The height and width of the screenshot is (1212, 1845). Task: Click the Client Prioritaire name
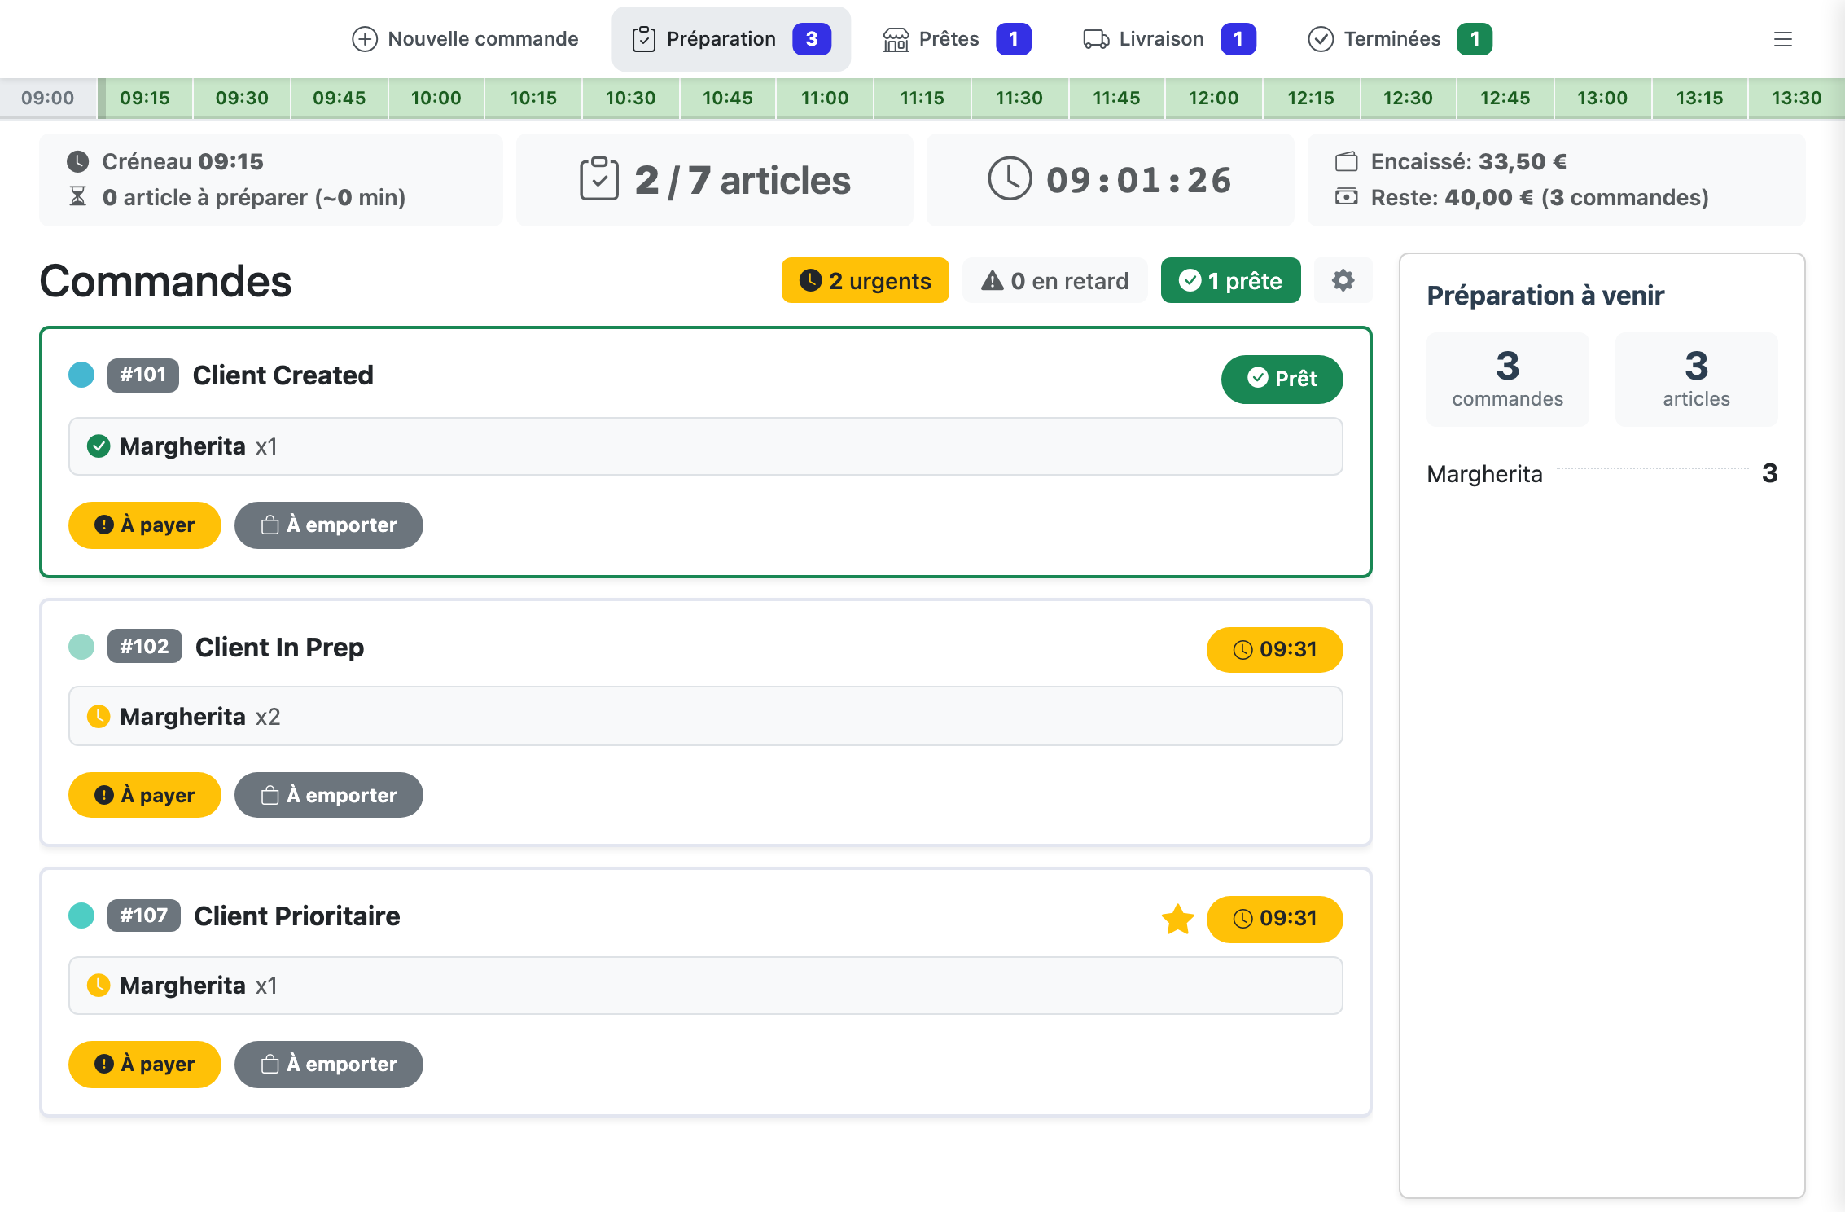pyautogui.click(x=297, y=916)
